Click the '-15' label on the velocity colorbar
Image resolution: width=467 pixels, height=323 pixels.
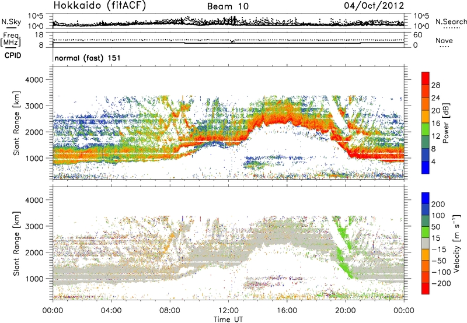click(439, 250)
